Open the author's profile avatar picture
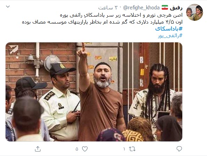Image resolution: width=207 pixels, height=156 pixels. [x=194, y=13]
